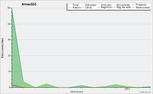Click the y-axis value 16

9,71
